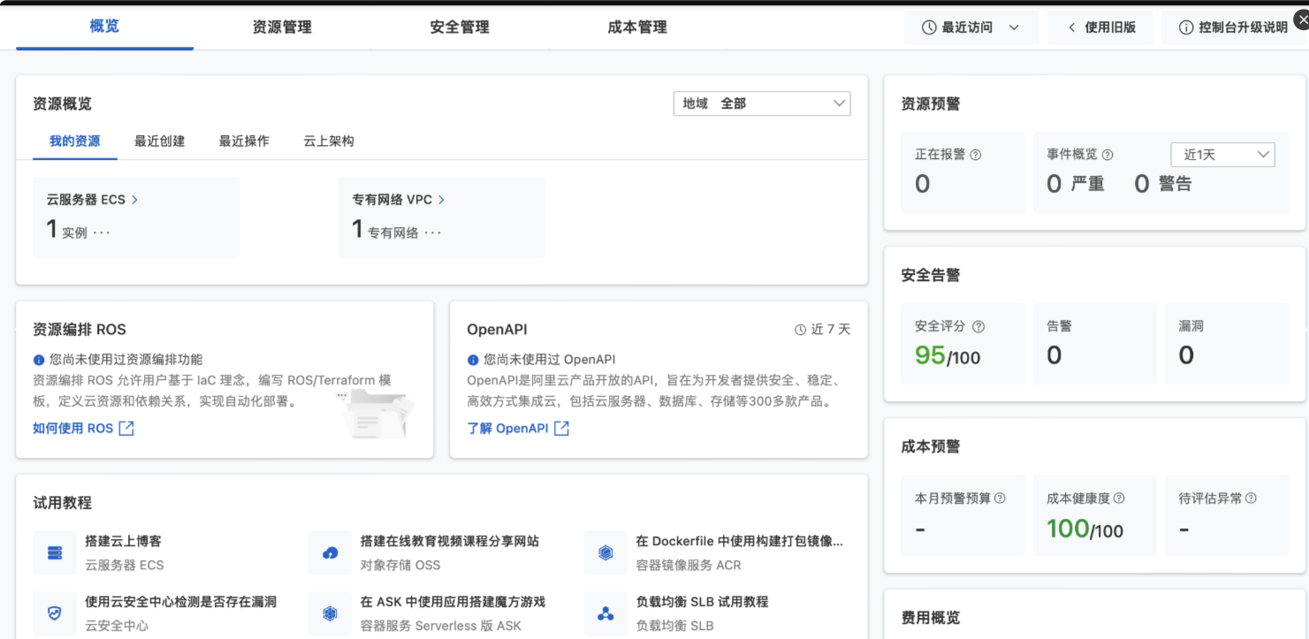Click the 使用旧版 button
Screen dimensions: 1309x639
pos(1100,27)
